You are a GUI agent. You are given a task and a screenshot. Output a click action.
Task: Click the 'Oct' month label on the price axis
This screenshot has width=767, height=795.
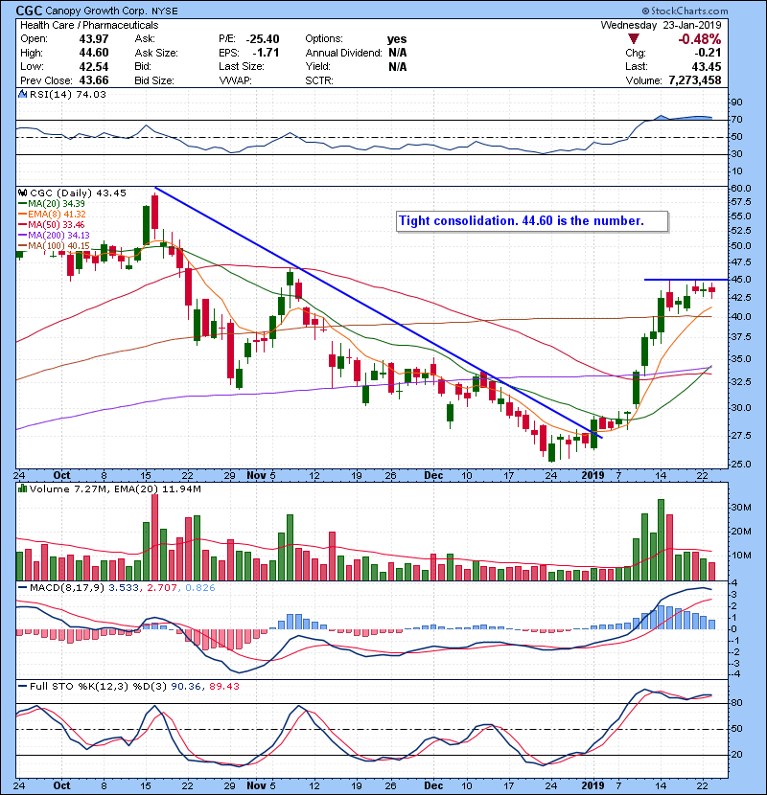coord(62,475)
